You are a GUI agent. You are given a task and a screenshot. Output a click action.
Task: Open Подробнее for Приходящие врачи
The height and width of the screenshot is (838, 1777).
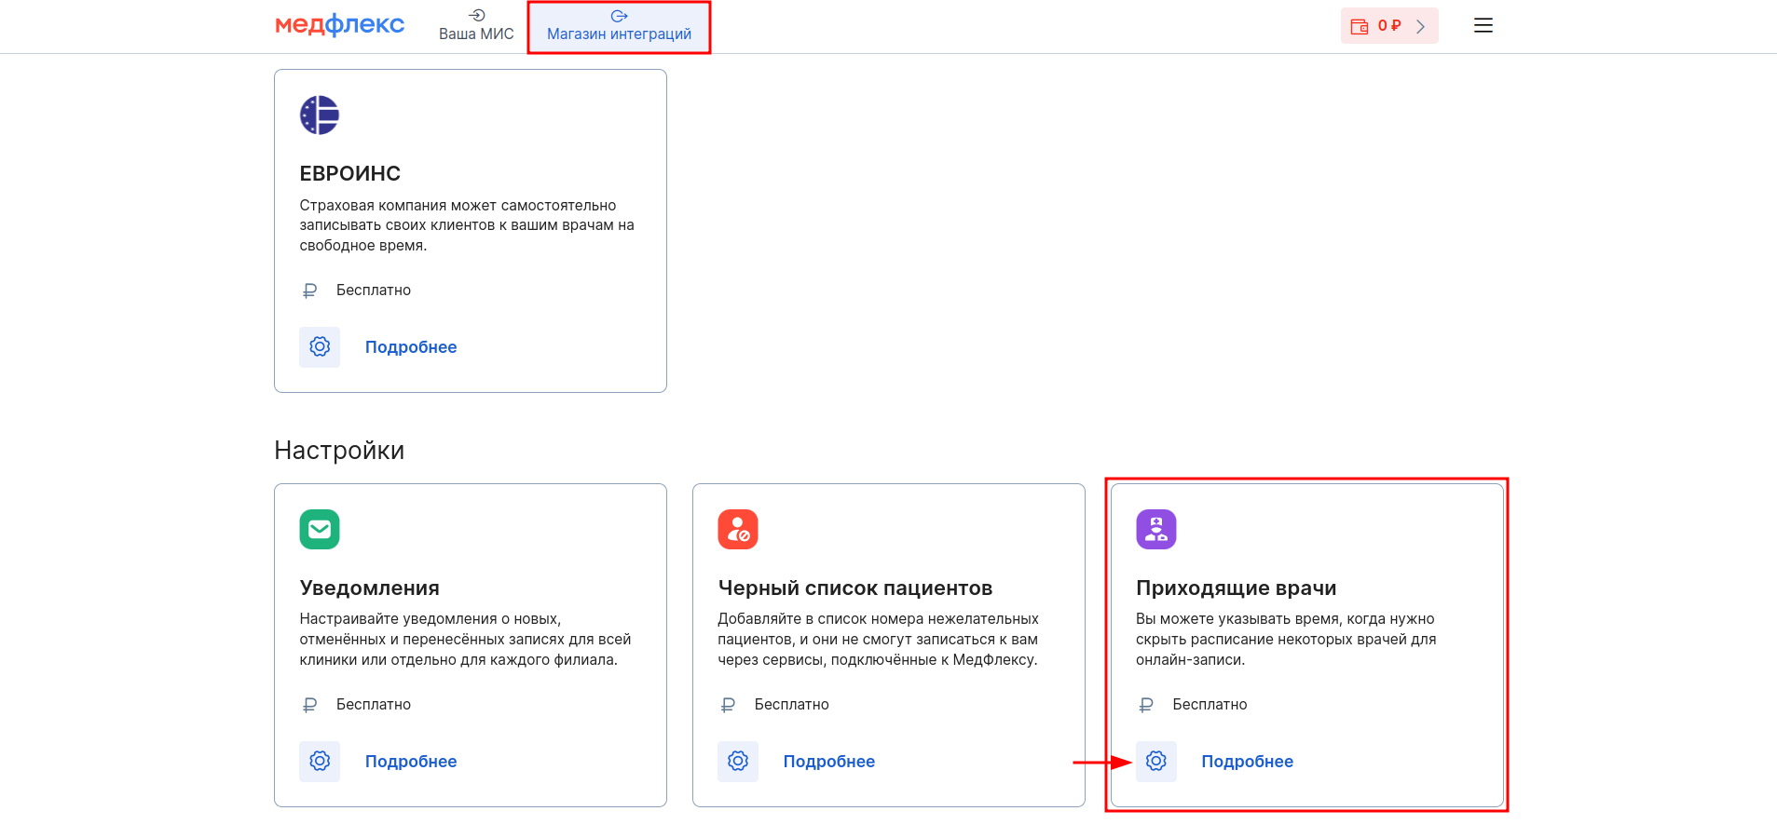click(x=1248, y=762)
